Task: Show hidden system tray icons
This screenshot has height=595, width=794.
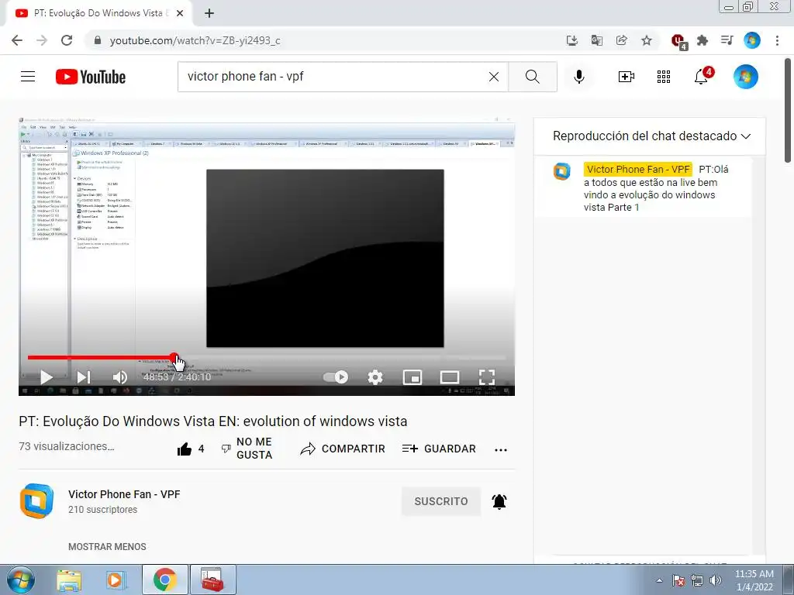Action: [659, 580]
